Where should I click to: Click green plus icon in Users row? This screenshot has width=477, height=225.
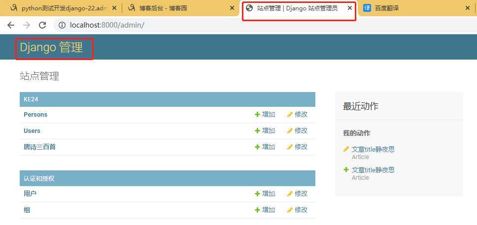[x=257, y=130]
